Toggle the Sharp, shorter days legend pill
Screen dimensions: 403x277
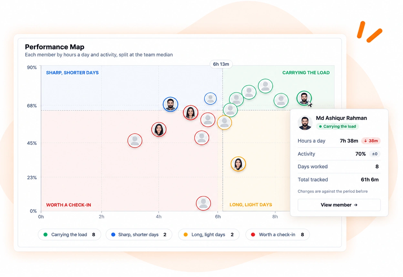139,234
